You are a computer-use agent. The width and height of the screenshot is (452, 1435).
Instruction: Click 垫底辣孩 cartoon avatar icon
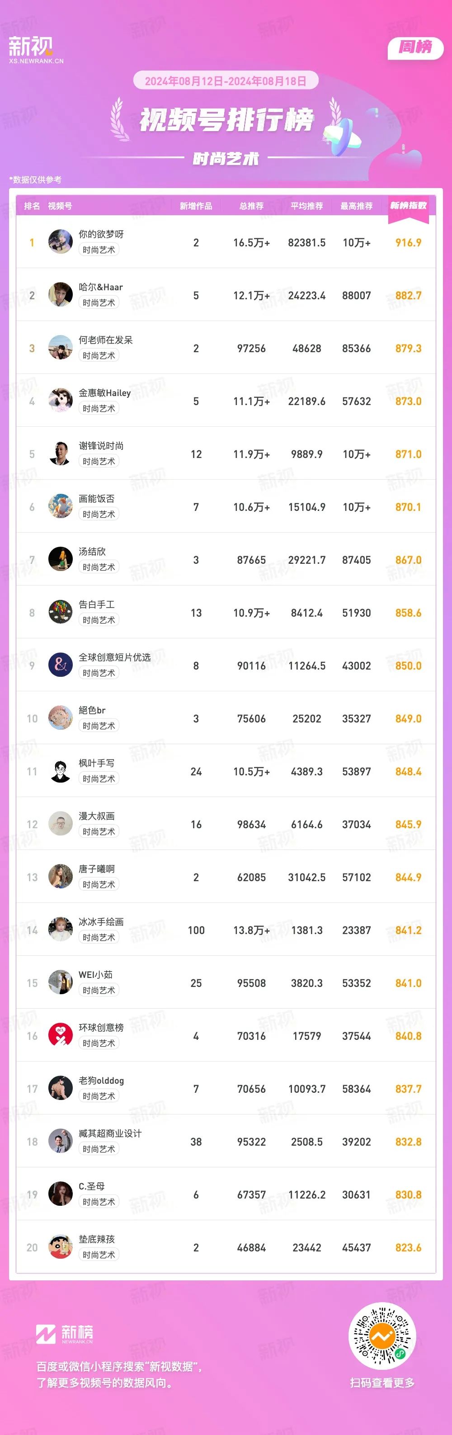point(61,1247)
